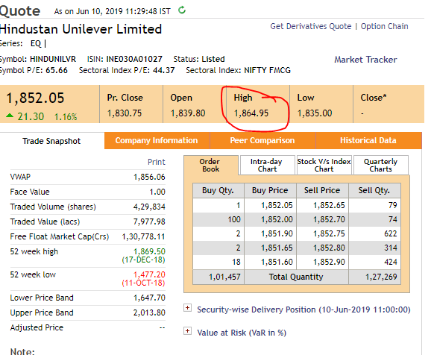The height and width of the screenshot is (355, 434).
Task: Click Free Float Market Cap value 1,30,778.11
Action: click(x=144, y=236)
